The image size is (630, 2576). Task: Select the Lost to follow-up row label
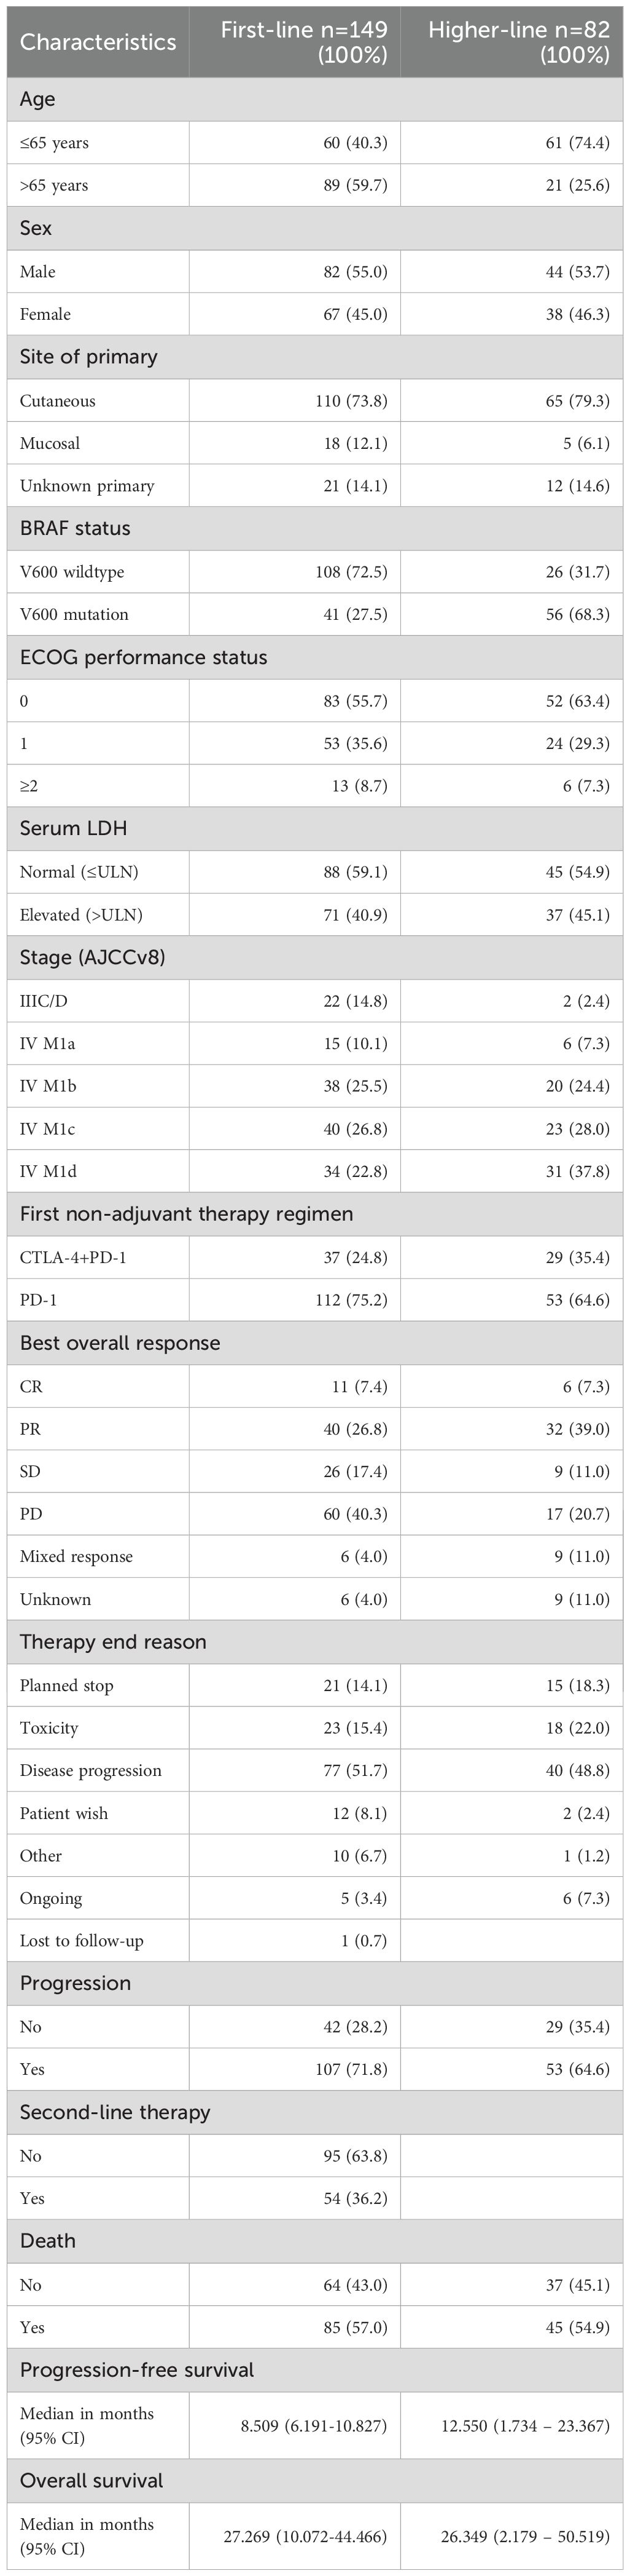[x=82, y=1941]
